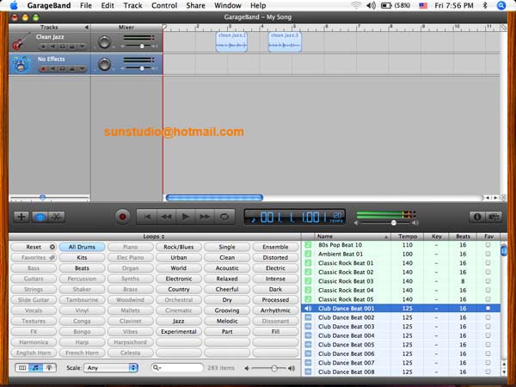Solo the No Effects track
Image resolution: width=516 pixels, height=387 pixels.
[63, 69]
